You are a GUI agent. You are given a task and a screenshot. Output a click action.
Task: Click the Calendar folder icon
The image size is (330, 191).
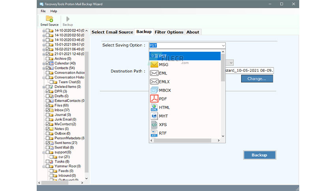(x=52, y=63)
